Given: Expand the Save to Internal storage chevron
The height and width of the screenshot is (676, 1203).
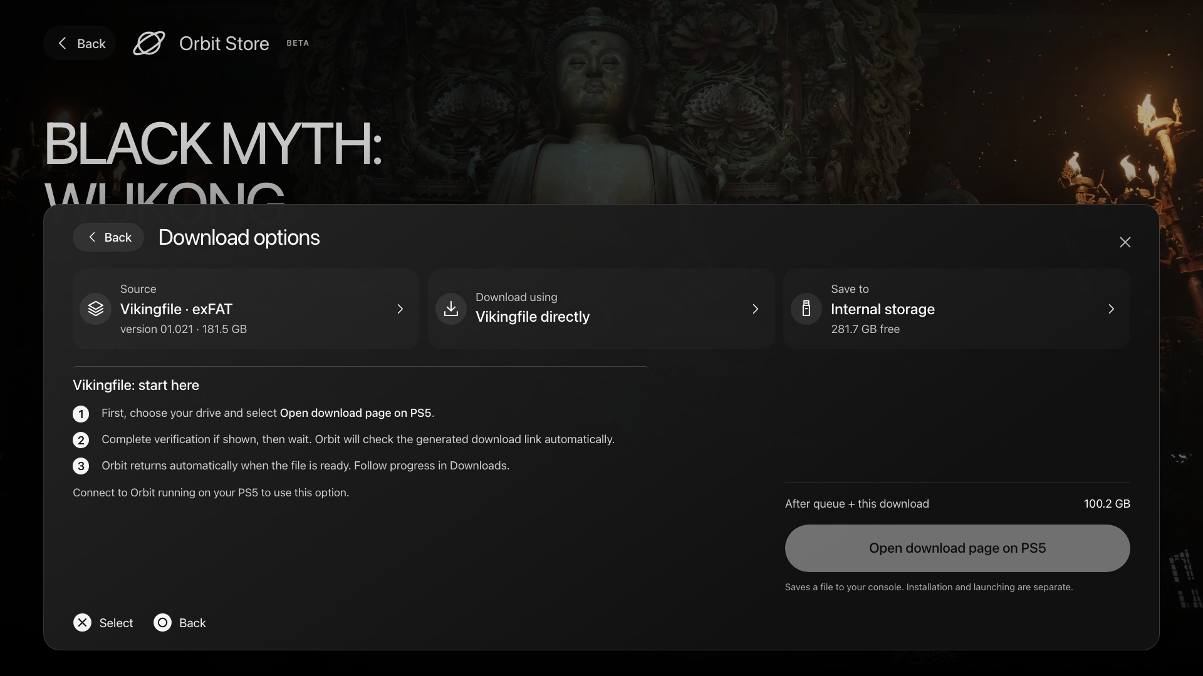Looking at the screenshot, I should pyautogui.click(x=1111, y=309).
